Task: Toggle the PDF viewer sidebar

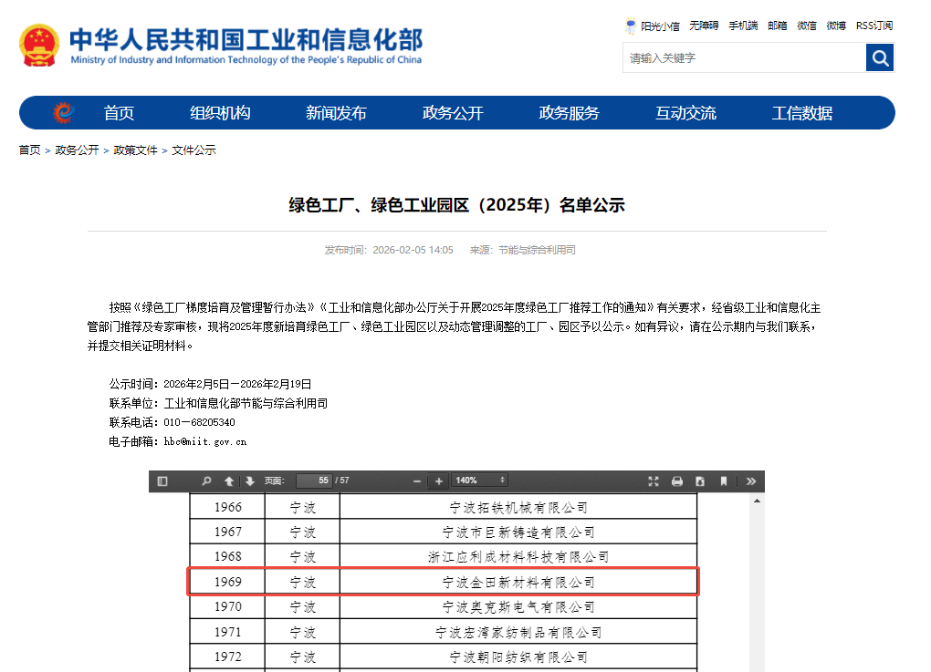Action: click(x=162, y=481)
